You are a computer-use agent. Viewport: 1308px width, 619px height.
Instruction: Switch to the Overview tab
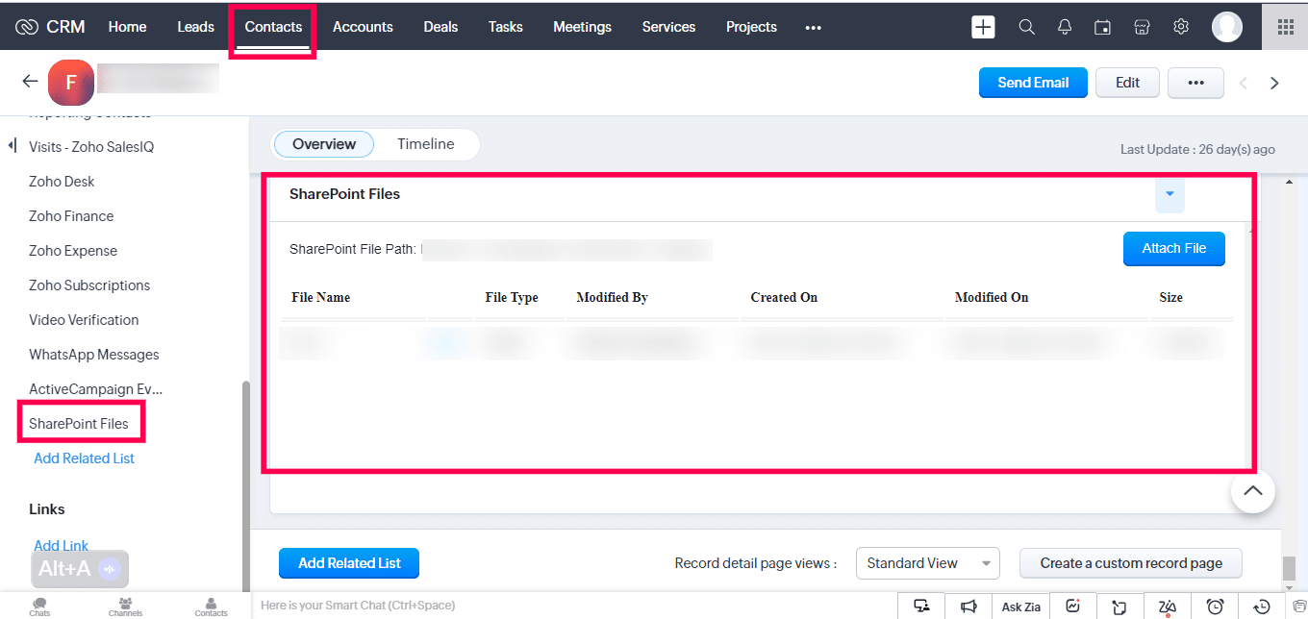click(x=324, y=144)
